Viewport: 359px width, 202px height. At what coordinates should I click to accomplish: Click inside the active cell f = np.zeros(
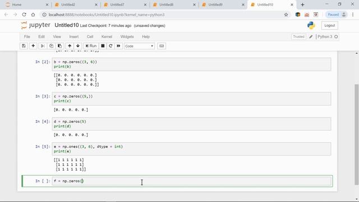click(191, 181)
